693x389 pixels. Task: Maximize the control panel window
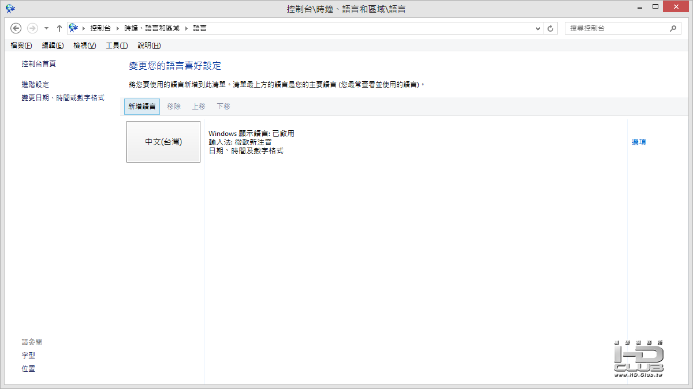tap(655, 7)
